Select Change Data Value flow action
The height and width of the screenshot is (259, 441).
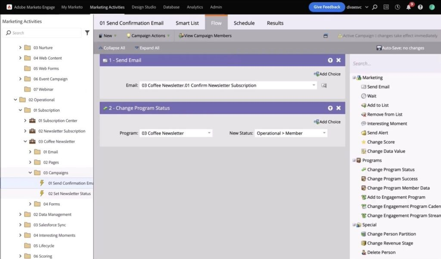pyautogui.click(x=383, y=151)
